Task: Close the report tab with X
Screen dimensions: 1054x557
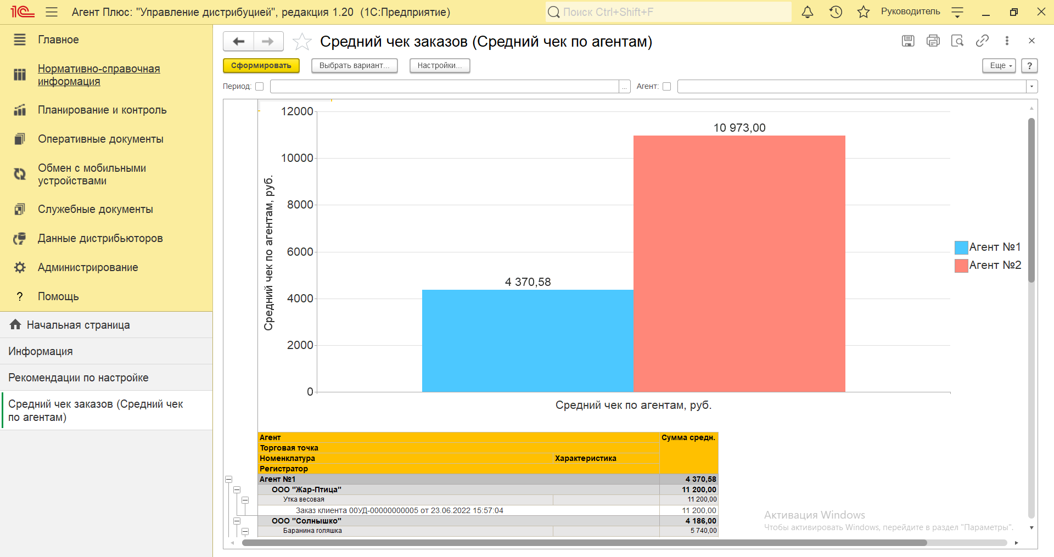Action: pyautogui.click(x=1031, y=41)
